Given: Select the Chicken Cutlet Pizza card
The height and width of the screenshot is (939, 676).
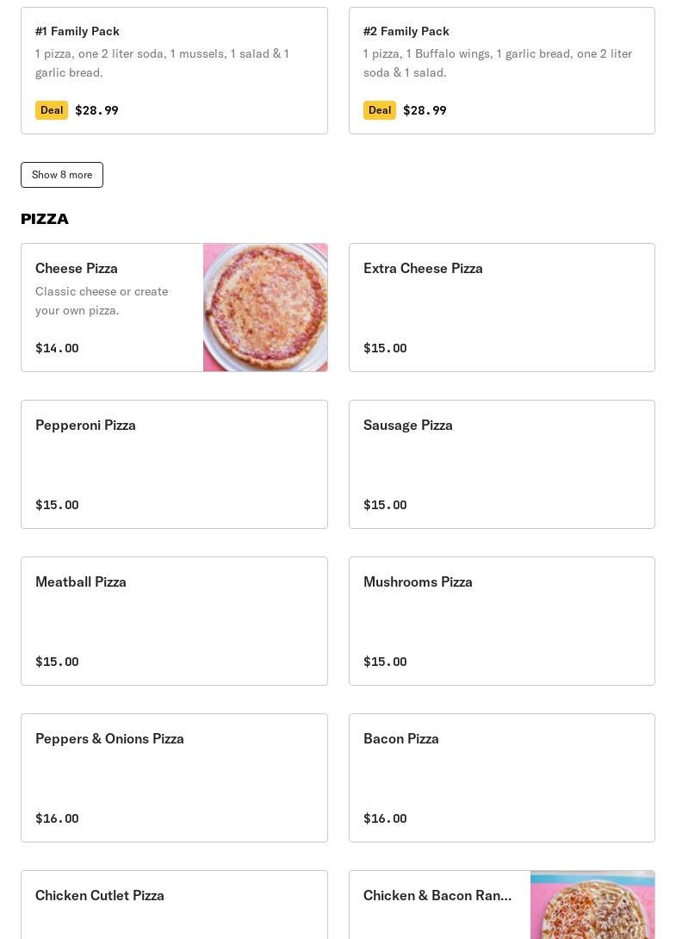Looking at the screenshot, I should click(x=174, y=905).
